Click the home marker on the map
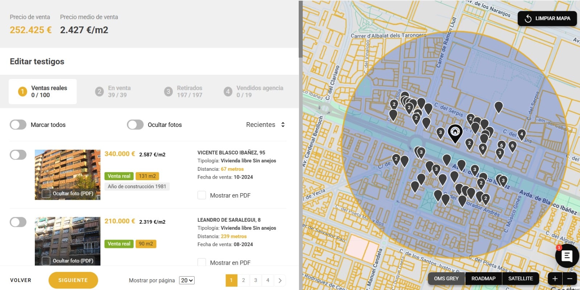 455,132
